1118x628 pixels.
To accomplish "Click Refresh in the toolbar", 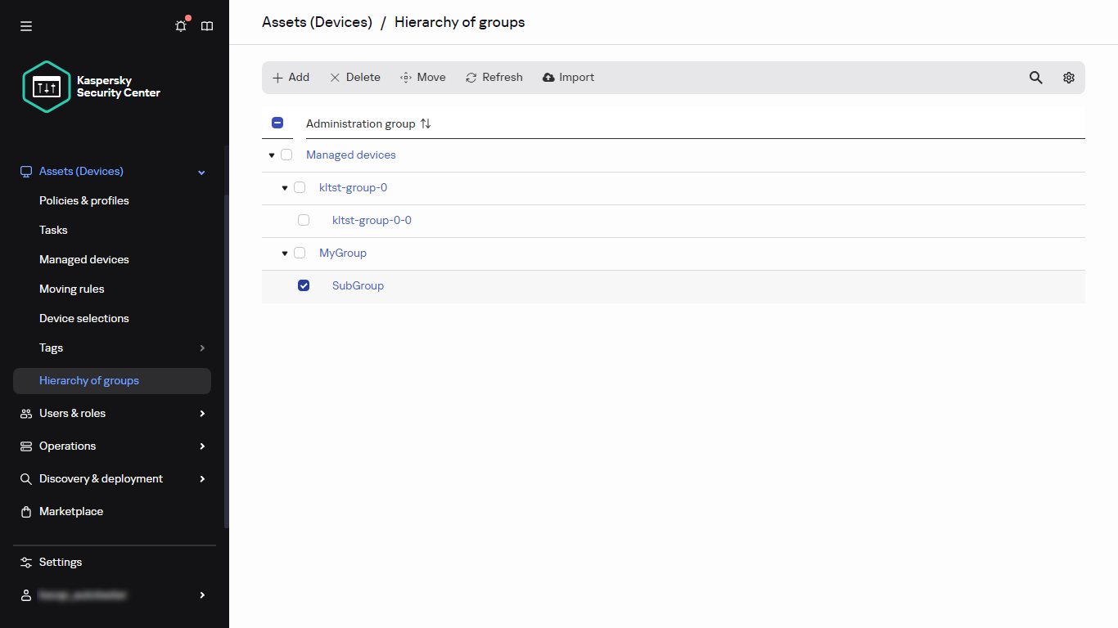I will tap(494, 78).
